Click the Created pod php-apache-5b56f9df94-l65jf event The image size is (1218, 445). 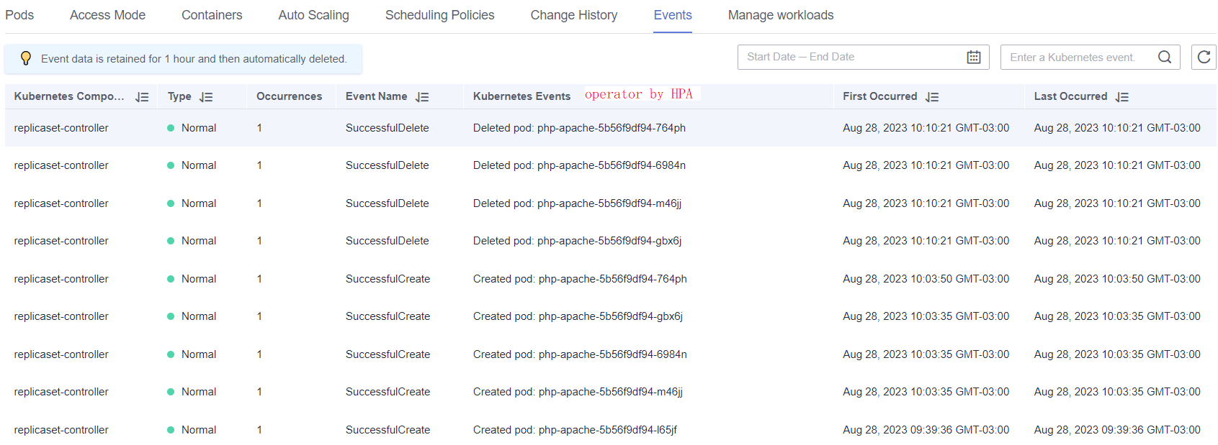574,430
